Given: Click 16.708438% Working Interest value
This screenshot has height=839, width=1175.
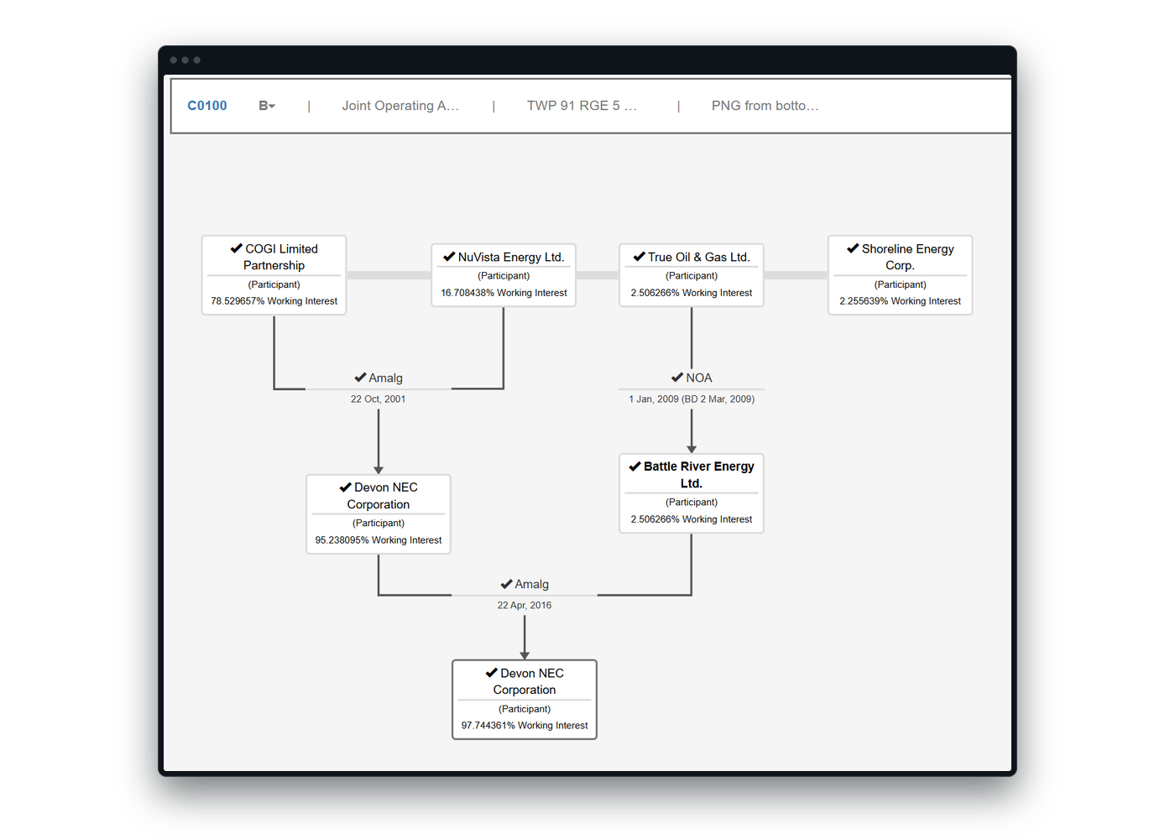Looking at the screenshot, I should (504, 293).
